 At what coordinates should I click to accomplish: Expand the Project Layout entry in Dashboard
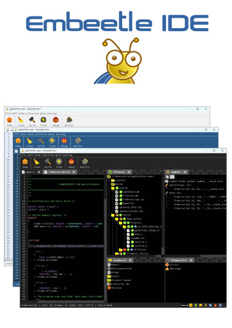click(119, 280)
